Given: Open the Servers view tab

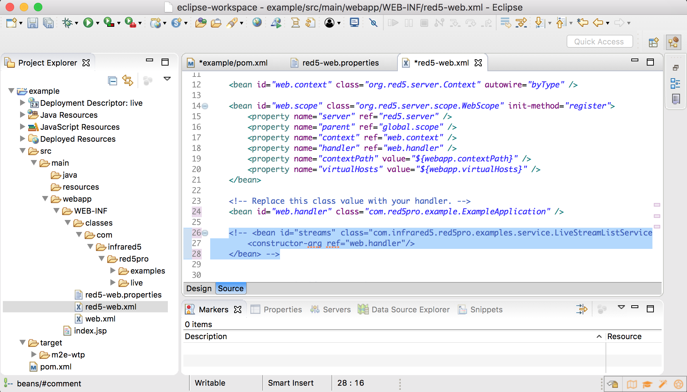Looking at the screenshot, I should coord(330,310).
